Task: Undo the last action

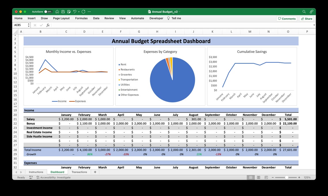Action: [x=75, y=11]
